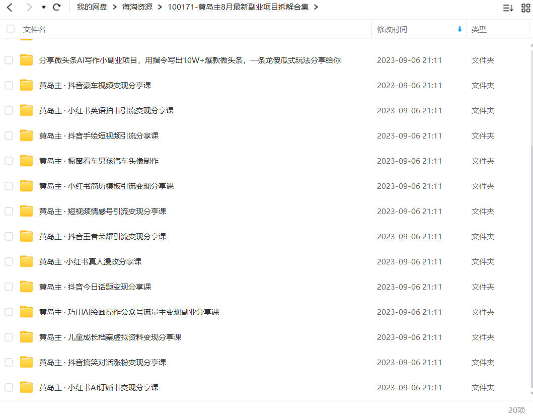Click folder icon of 短视频情感号引流变现分享课
This screenshot has width=533, height=417.
point(26,211)
